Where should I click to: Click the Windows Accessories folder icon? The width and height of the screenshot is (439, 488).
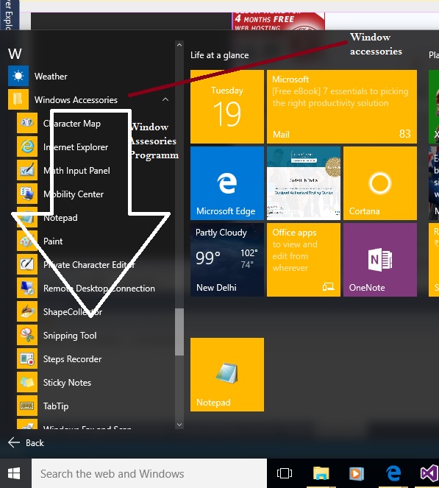tap(18, 99)
